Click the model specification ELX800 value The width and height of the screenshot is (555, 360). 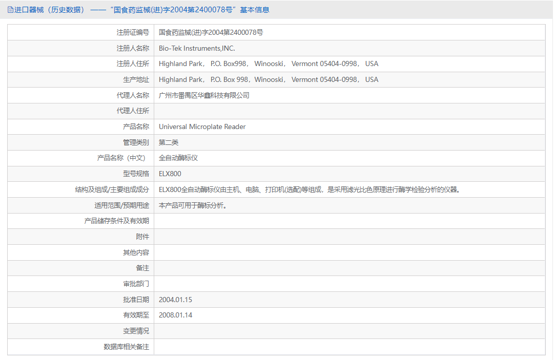click(x=170, y=174)
